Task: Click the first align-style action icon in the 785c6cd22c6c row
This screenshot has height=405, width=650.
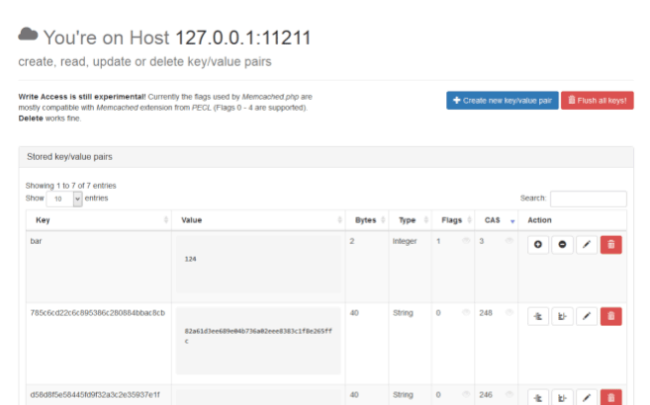Action: 537,316
